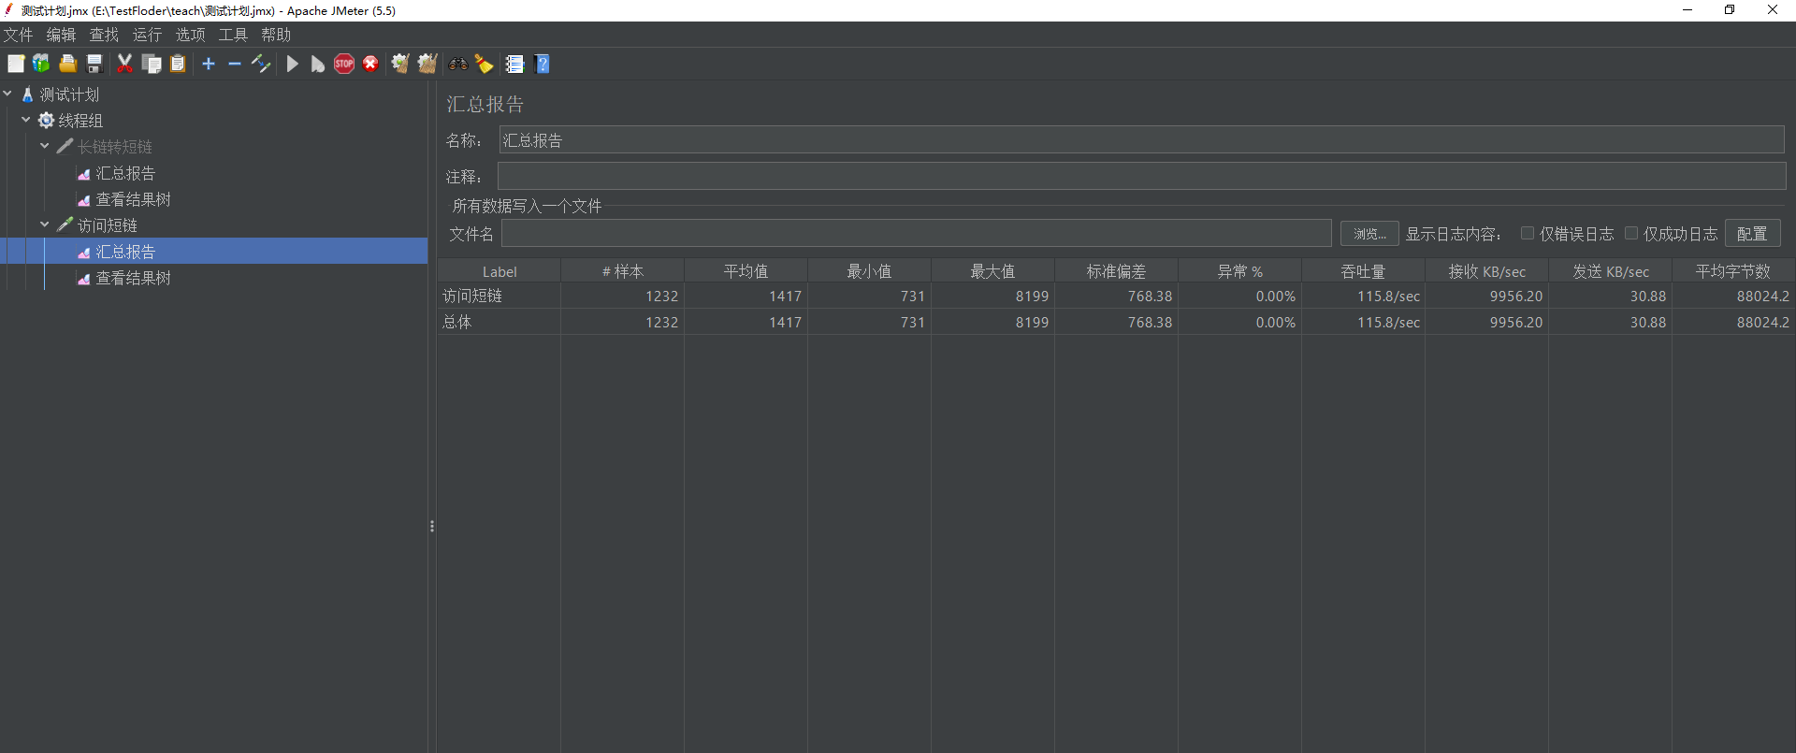Viewport: 1796px width, 753px height.
Task: Open the binoculars Search icon
Action: [457, 64]
